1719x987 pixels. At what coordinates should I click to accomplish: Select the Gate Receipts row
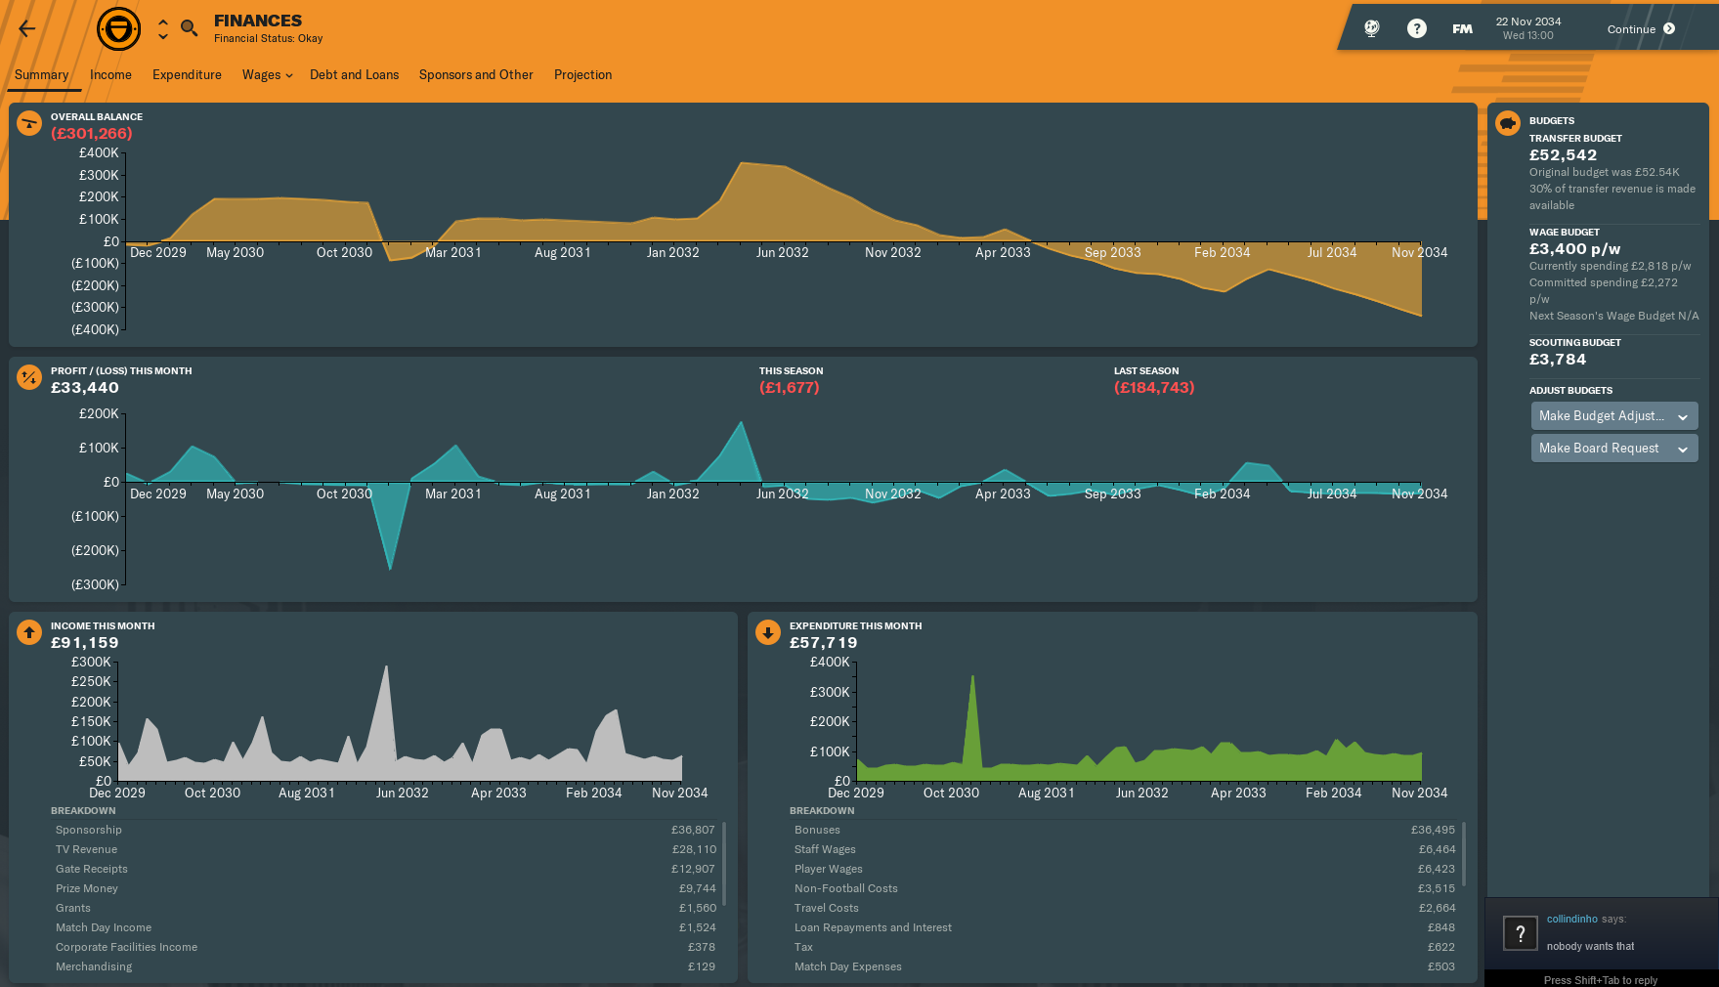pyautogui.click(x=385, y=869)
